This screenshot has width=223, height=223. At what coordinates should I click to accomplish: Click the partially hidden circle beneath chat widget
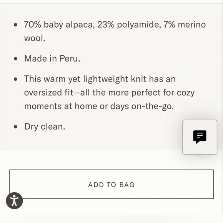(x=202, y=156)
